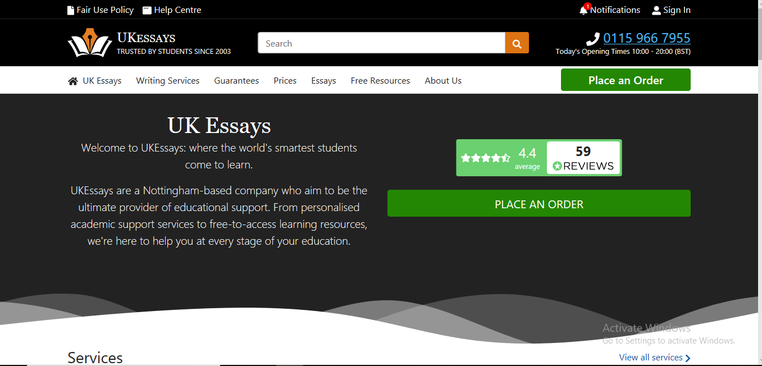Click Today's Opening Times text
The image size is (762, 366).
[x=623, y=52]
